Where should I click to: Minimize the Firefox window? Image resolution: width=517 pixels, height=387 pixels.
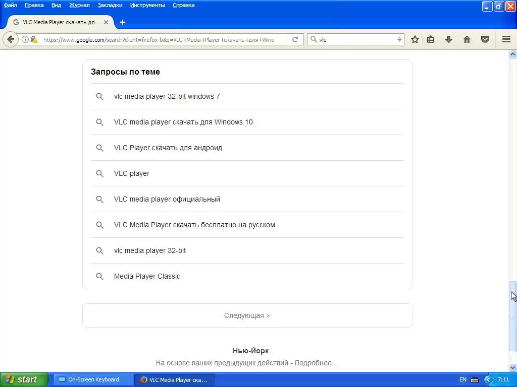tap(487, 6)
